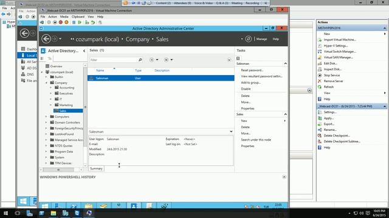Click the green Reset/Start VM icon
Viewport: 389px width, 218px height.
tap(80, 22)
